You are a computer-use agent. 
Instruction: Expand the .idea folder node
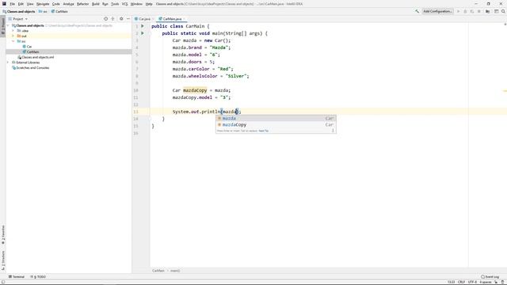click(13, 31)
